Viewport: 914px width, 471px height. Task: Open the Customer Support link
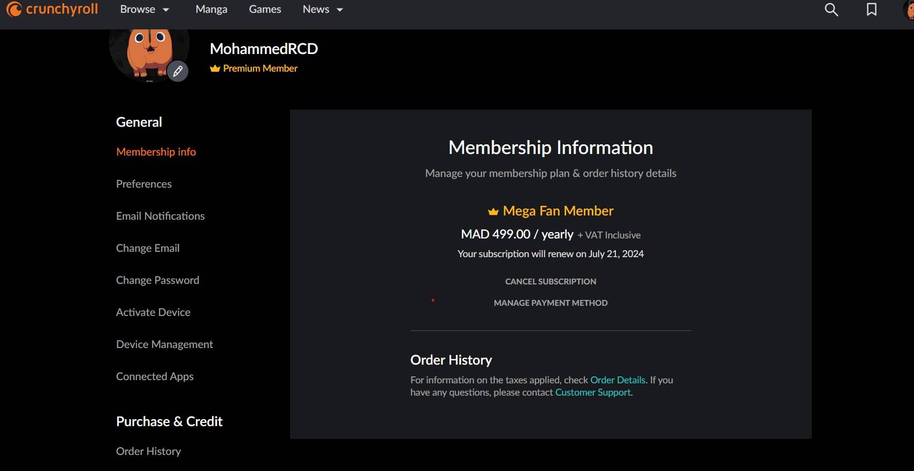click(593, 392)
